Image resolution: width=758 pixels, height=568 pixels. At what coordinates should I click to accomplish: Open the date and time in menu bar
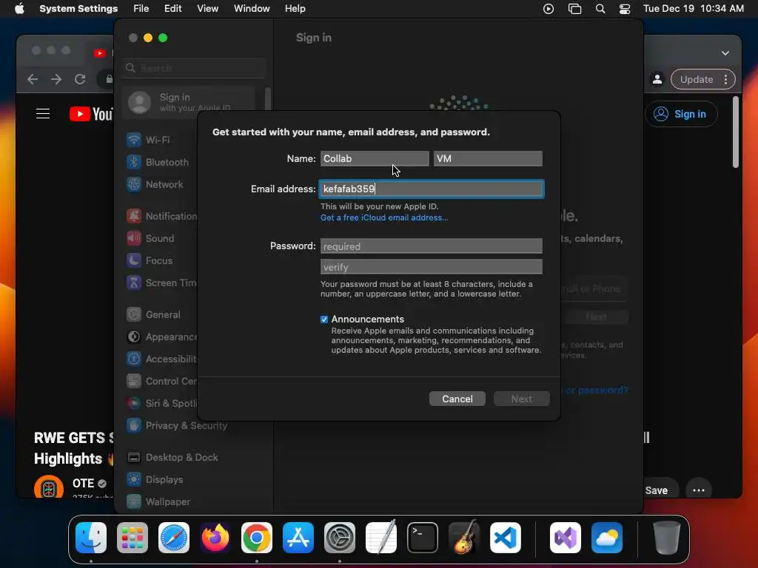[693, 9]
